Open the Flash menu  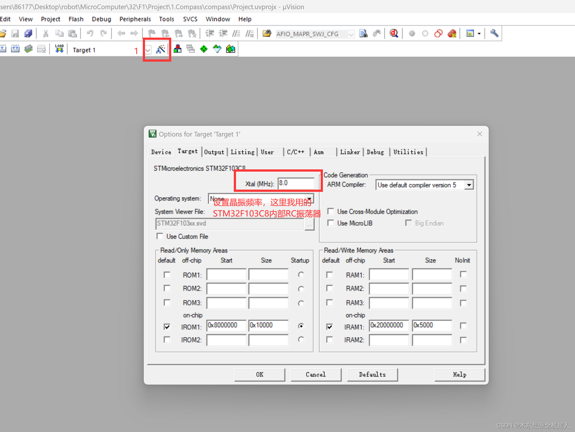tap(76, 19)
